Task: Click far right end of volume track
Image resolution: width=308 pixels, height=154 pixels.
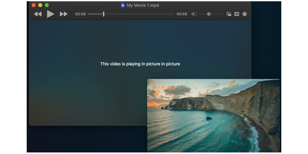Action: [x=222, y=14]
